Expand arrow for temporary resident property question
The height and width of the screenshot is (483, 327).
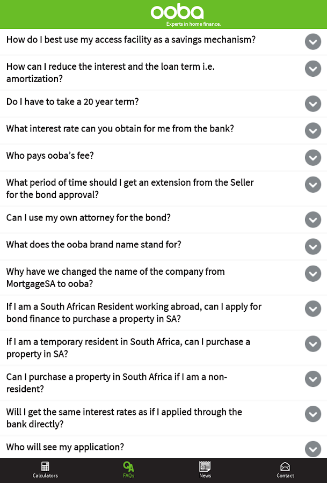pos(313,343)
